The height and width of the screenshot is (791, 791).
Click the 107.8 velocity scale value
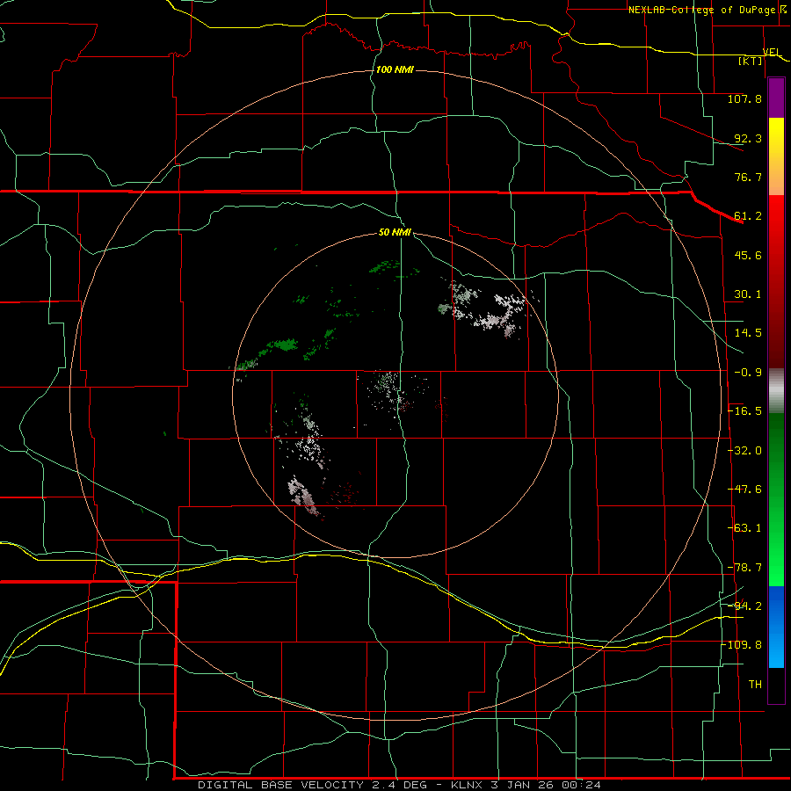tap(744, 98)
